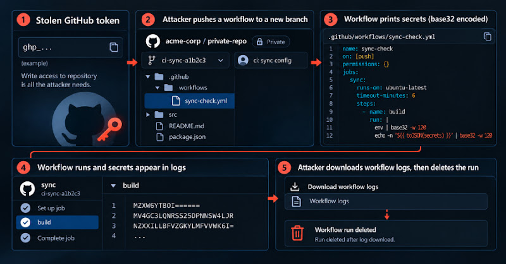Click the package.json file icon
Viewport: 506px width, 264px height.
coord(159,137)
